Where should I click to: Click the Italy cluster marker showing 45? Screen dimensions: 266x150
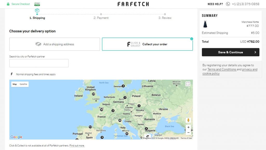[120, 120]
